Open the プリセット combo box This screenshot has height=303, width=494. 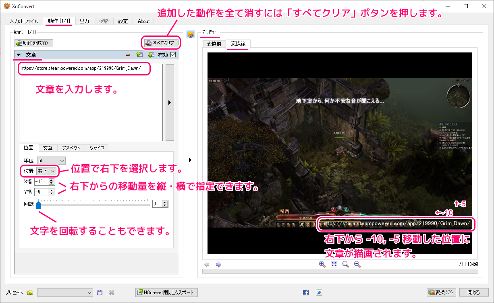tap(65, 293)
